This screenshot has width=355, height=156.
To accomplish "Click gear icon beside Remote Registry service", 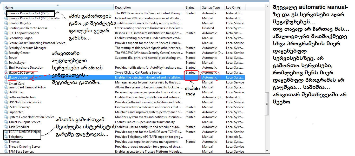I will click(6, 23).
